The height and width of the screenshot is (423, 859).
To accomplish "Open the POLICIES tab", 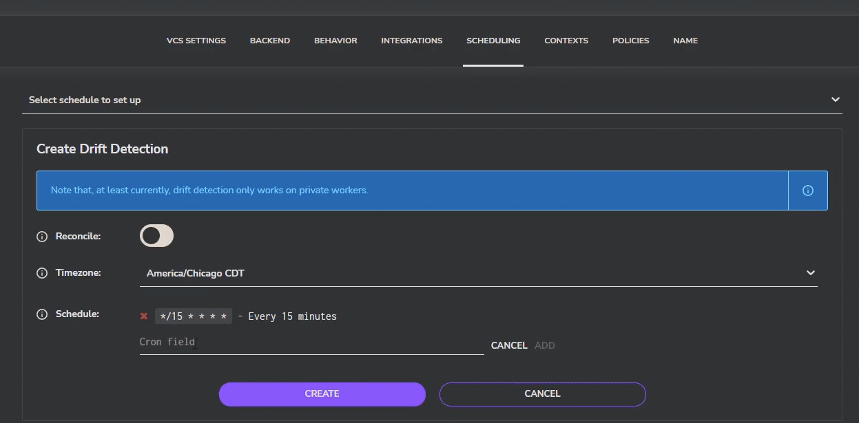I will pos(630,41).
